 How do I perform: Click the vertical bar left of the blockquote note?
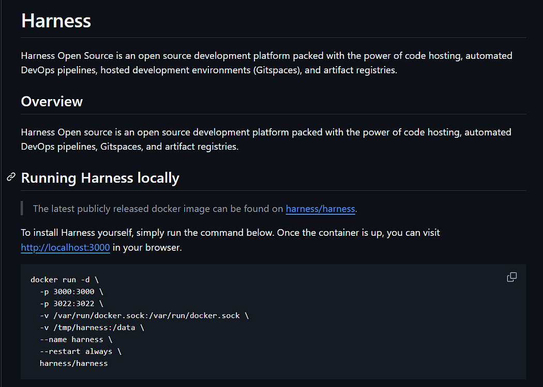(x=22, y=208)
